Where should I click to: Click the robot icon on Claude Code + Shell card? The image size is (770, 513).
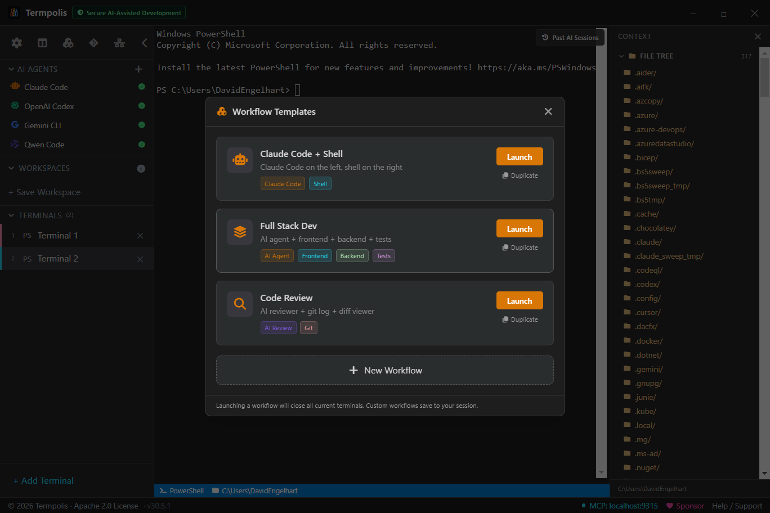click(240, 160)
